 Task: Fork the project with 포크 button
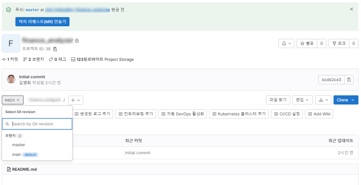pos(339,43)
